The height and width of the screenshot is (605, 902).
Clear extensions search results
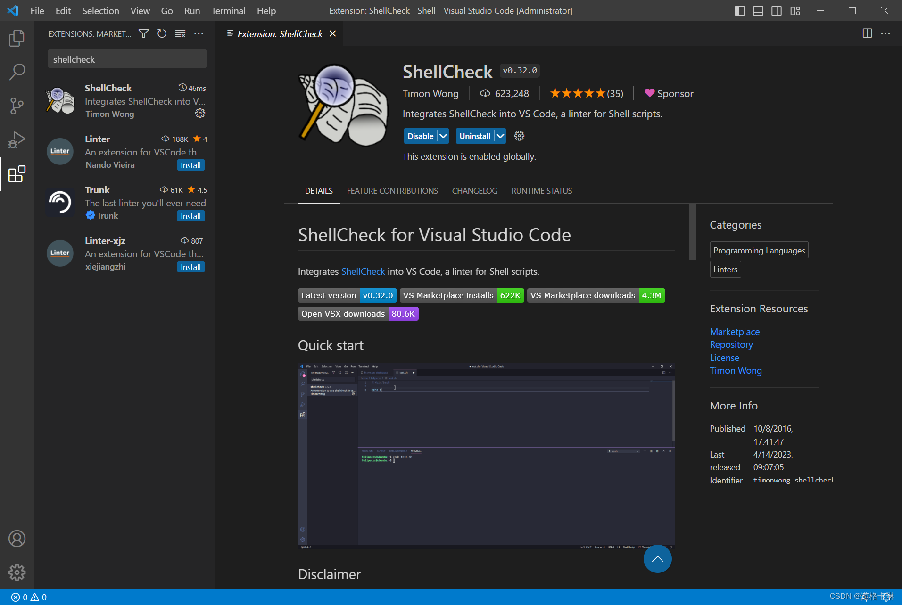tap(180, 33)
